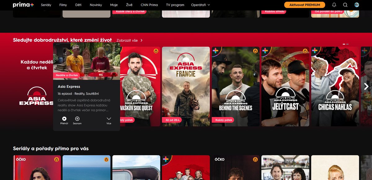Click the Každé úterý a čtvrtek badge

[x=130, y=11]
